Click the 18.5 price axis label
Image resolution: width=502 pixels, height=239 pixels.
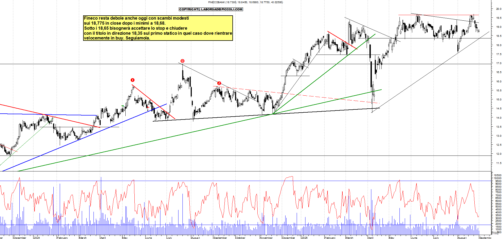pos(499,36)
